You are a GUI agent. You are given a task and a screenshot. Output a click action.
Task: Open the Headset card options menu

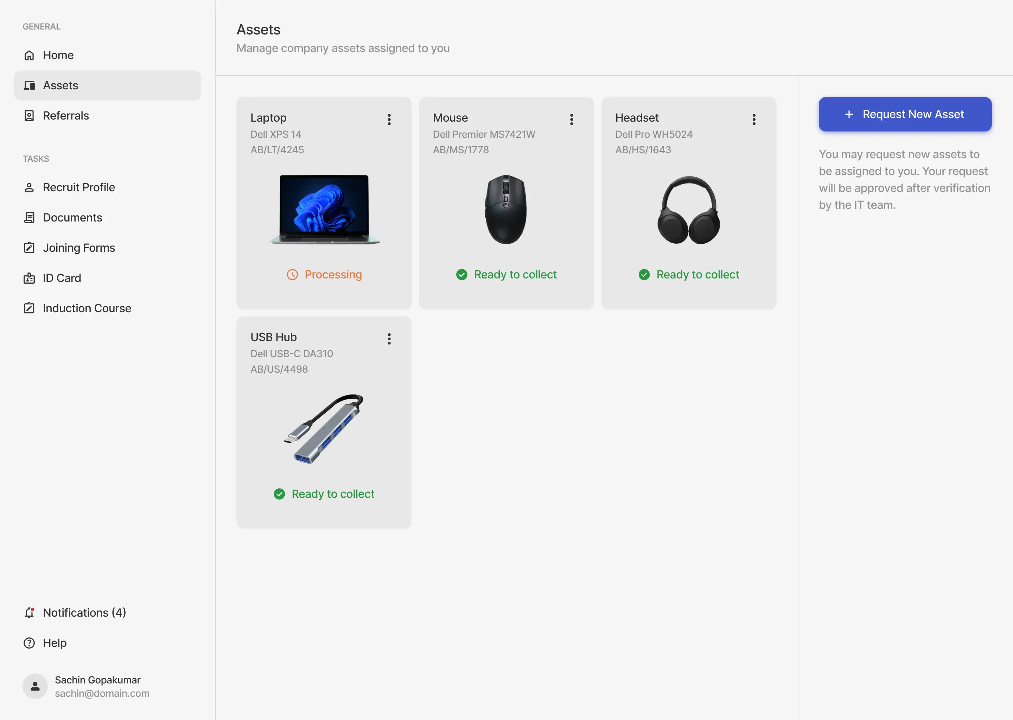tap(753, 119)
